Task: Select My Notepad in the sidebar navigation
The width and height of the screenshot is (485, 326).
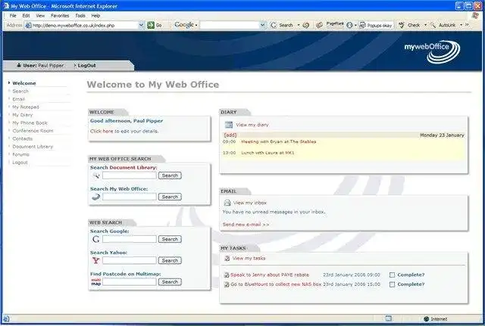Action: (x=26, y=107)
